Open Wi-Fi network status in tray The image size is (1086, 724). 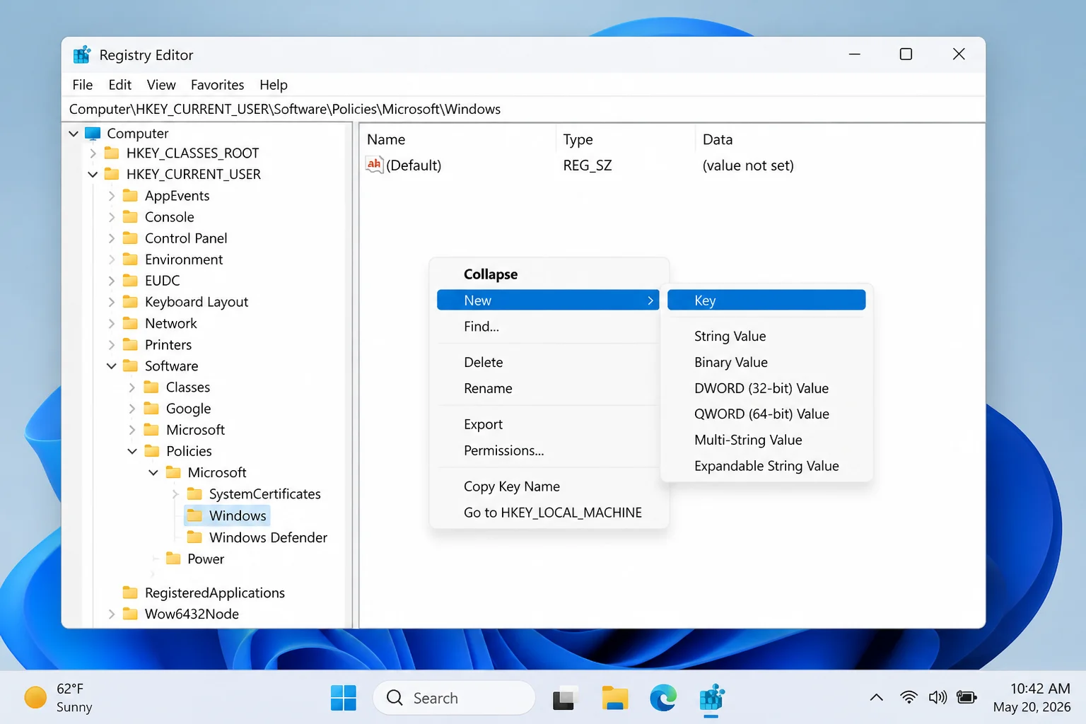point(909,698)
